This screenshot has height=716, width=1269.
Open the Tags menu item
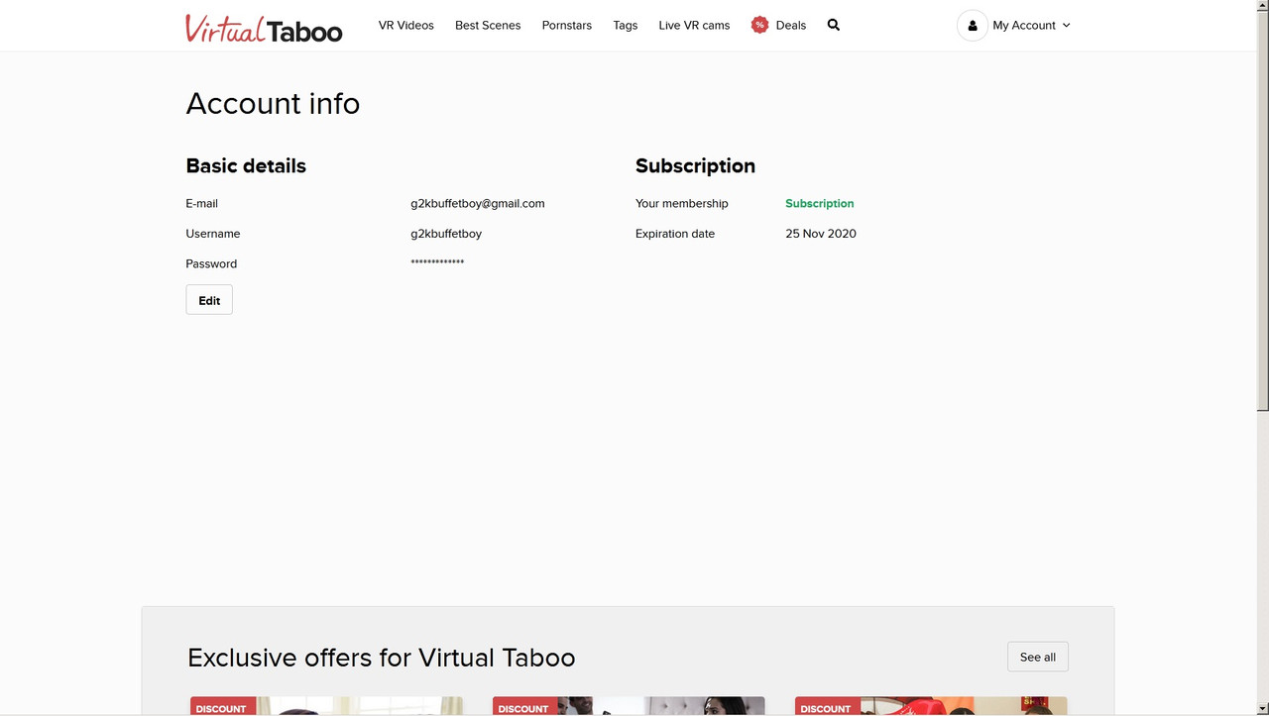(x=626, y=26)
